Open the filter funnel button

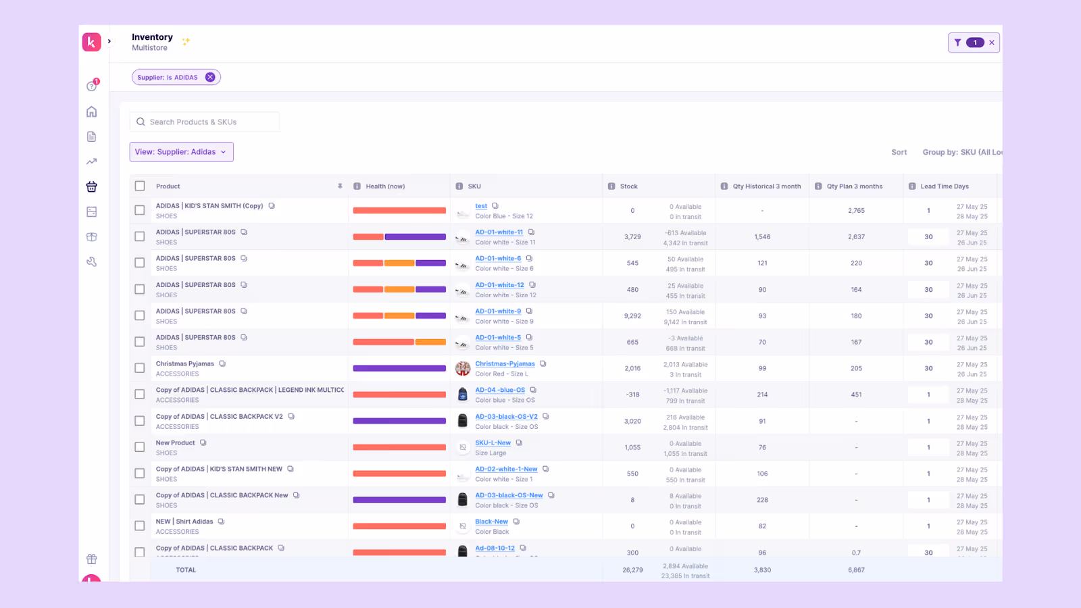click(957, 43)
